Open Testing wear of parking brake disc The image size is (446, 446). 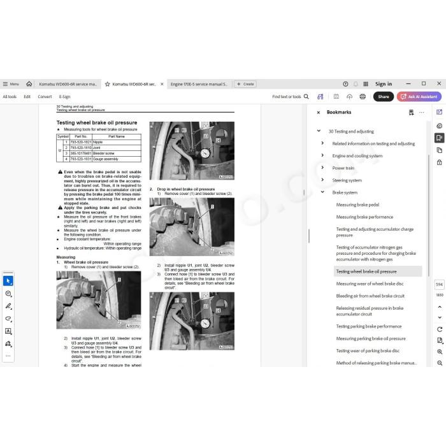[x=368, y=351]
